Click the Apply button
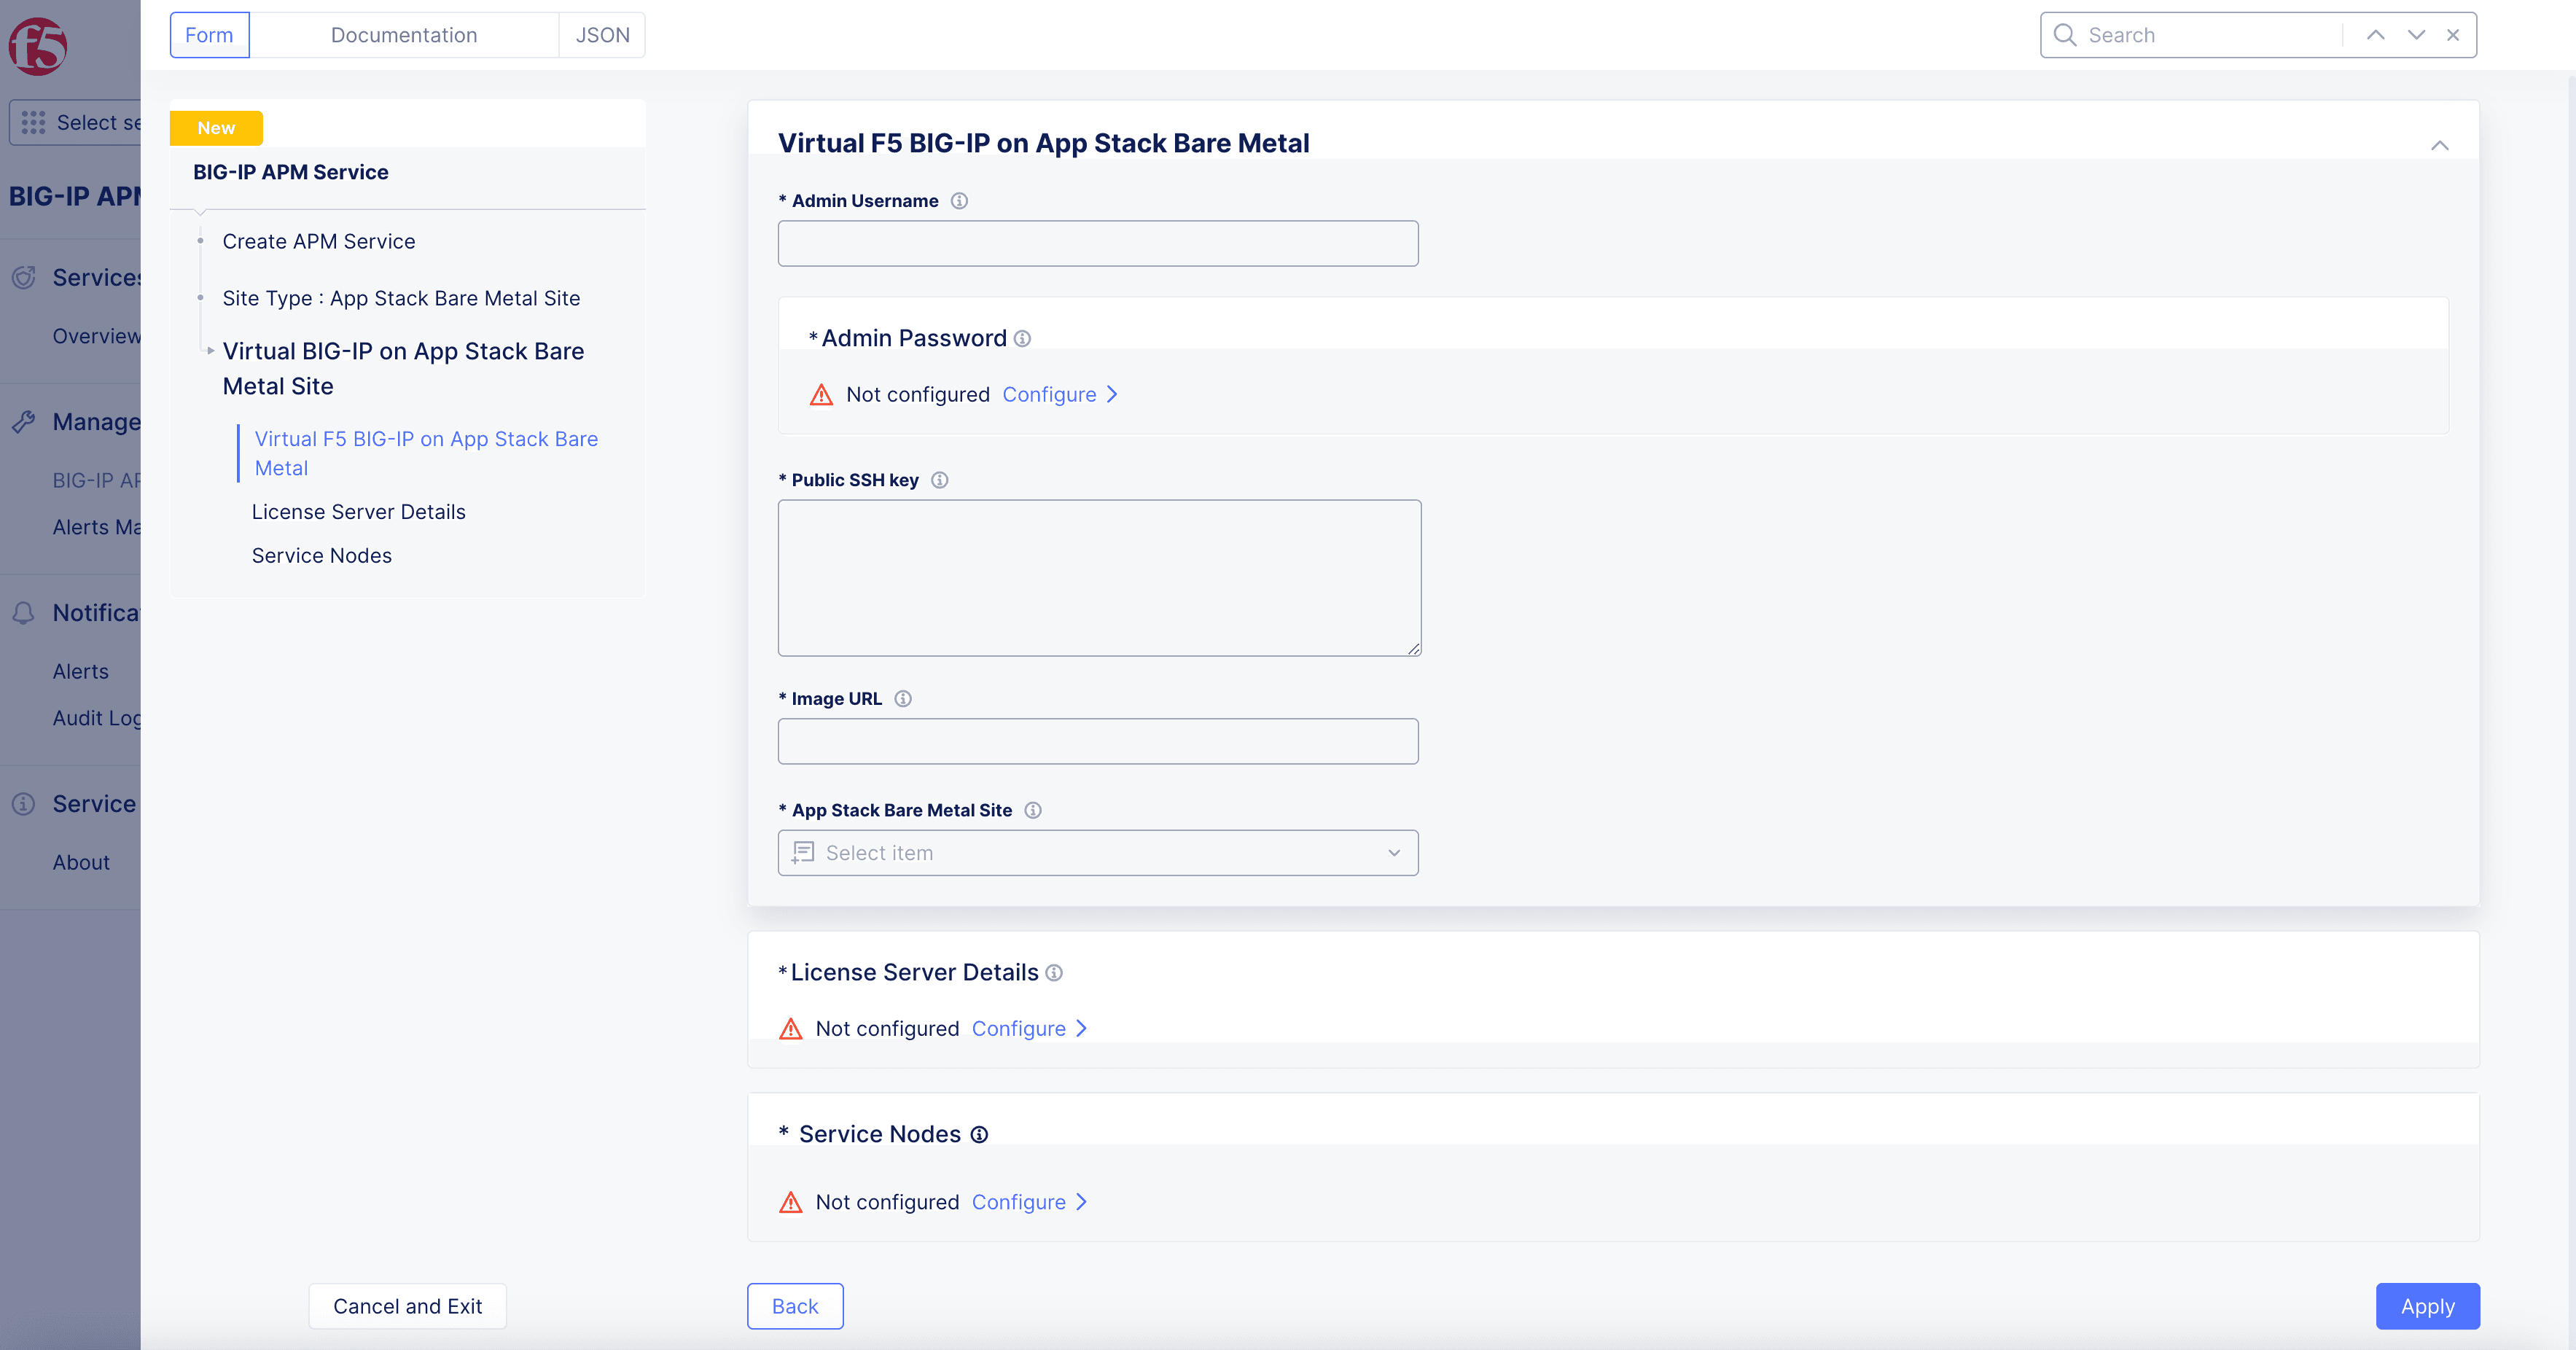The height and width of the screenshot is (1350, 2576). [2427, 1306]
